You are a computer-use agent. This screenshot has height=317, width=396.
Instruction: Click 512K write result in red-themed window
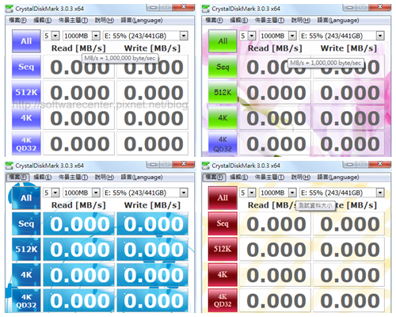(349, 249)
